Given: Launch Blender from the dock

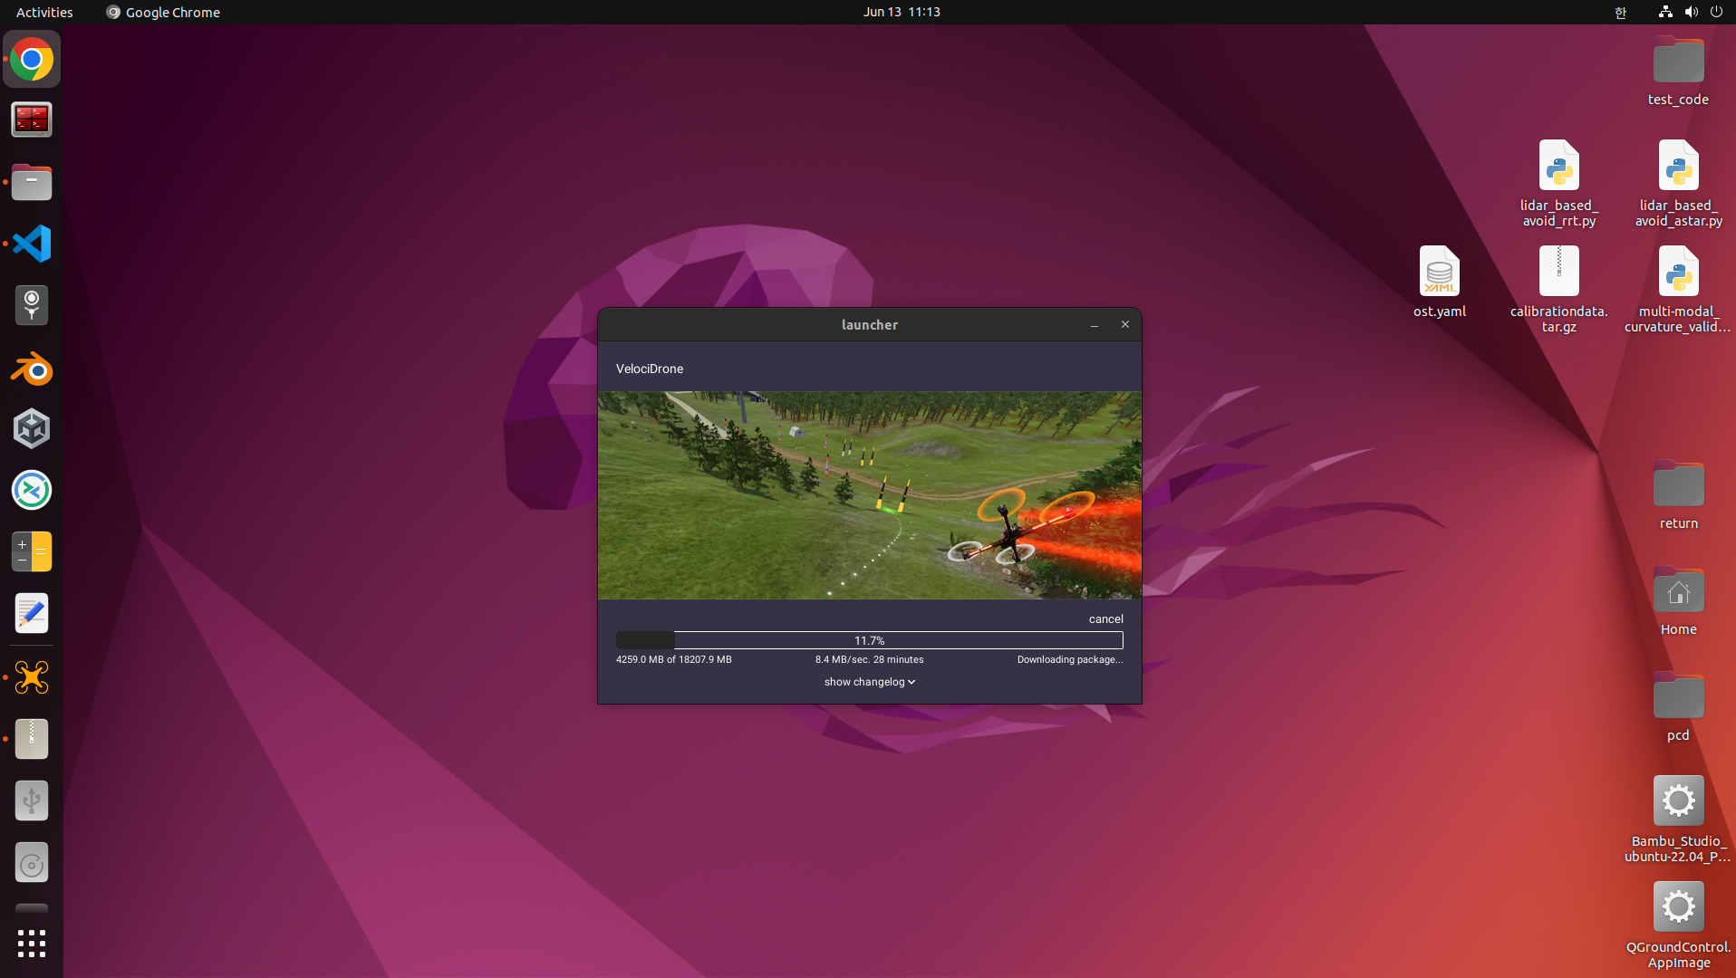Looking at the screenshot, I should pos(32,367).
